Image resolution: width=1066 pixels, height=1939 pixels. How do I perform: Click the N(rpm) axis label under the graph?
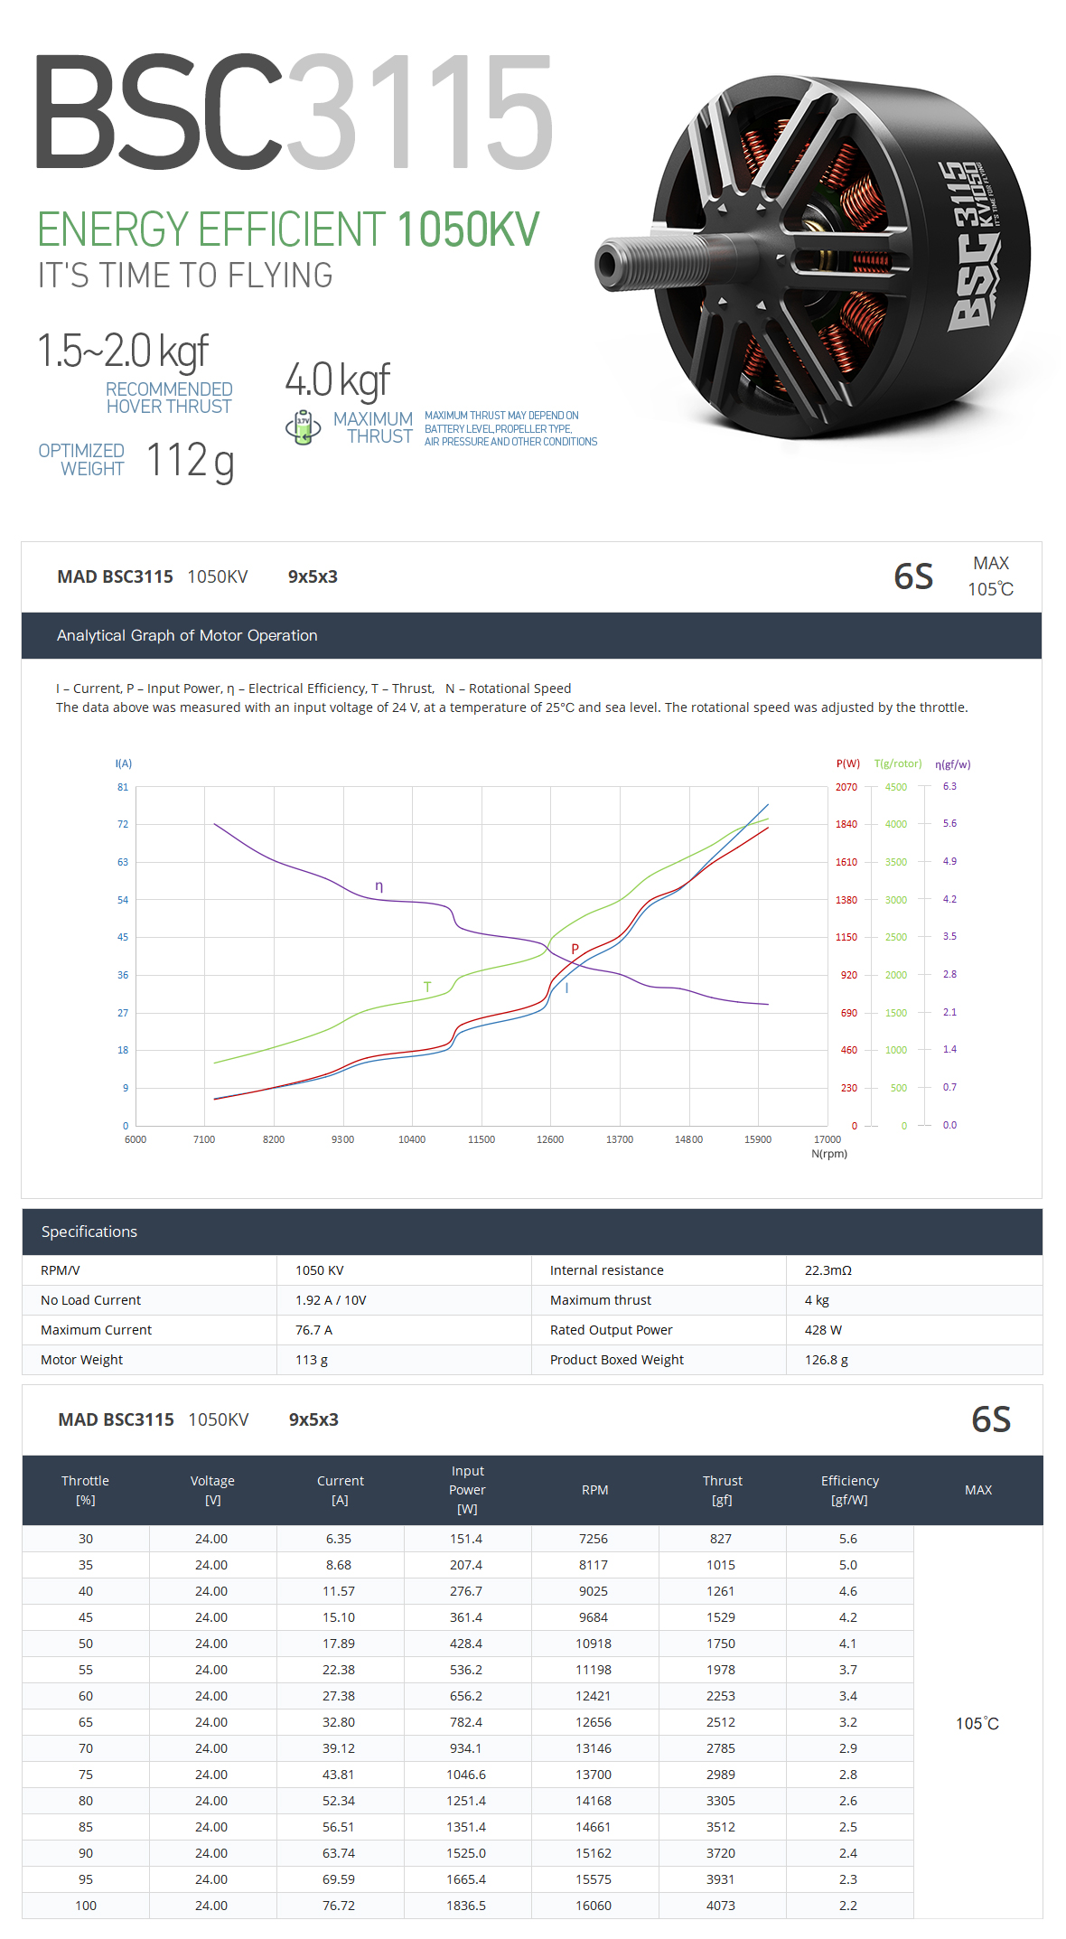pyautogui.click(x=829, y=1154)
